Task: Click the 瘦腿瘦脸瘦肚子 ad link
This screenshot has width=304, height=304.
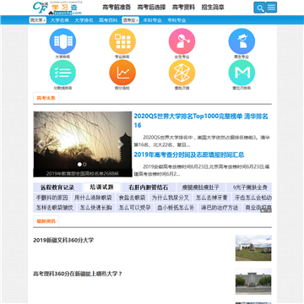Action: 201,187
